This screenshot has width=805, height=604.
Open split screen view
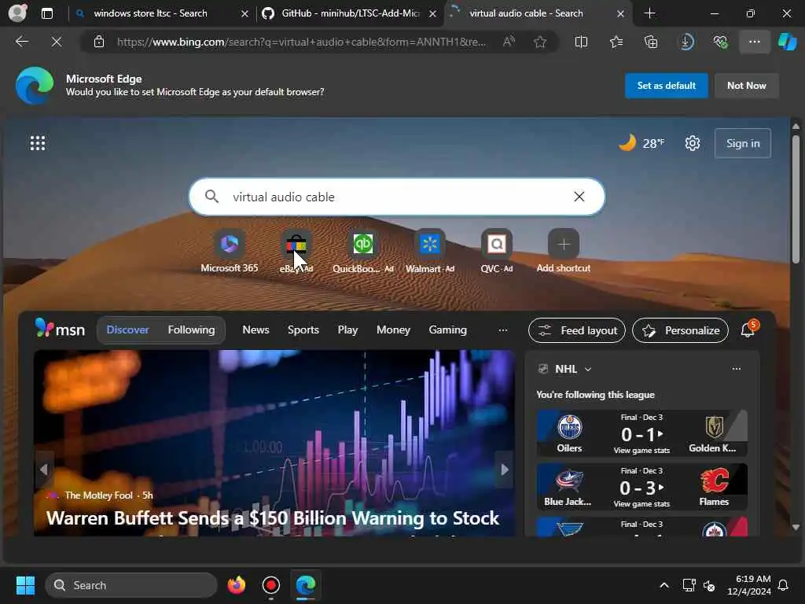(x=581, y=42)
